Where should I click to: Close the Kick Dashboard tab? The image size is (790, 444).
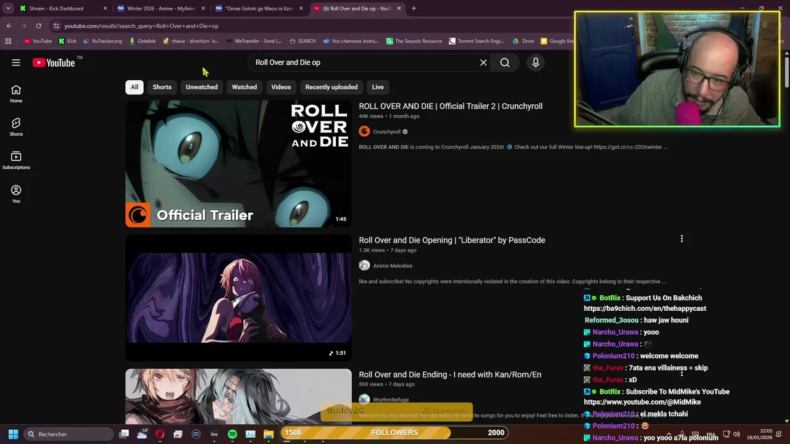click(x=105, y=9)
